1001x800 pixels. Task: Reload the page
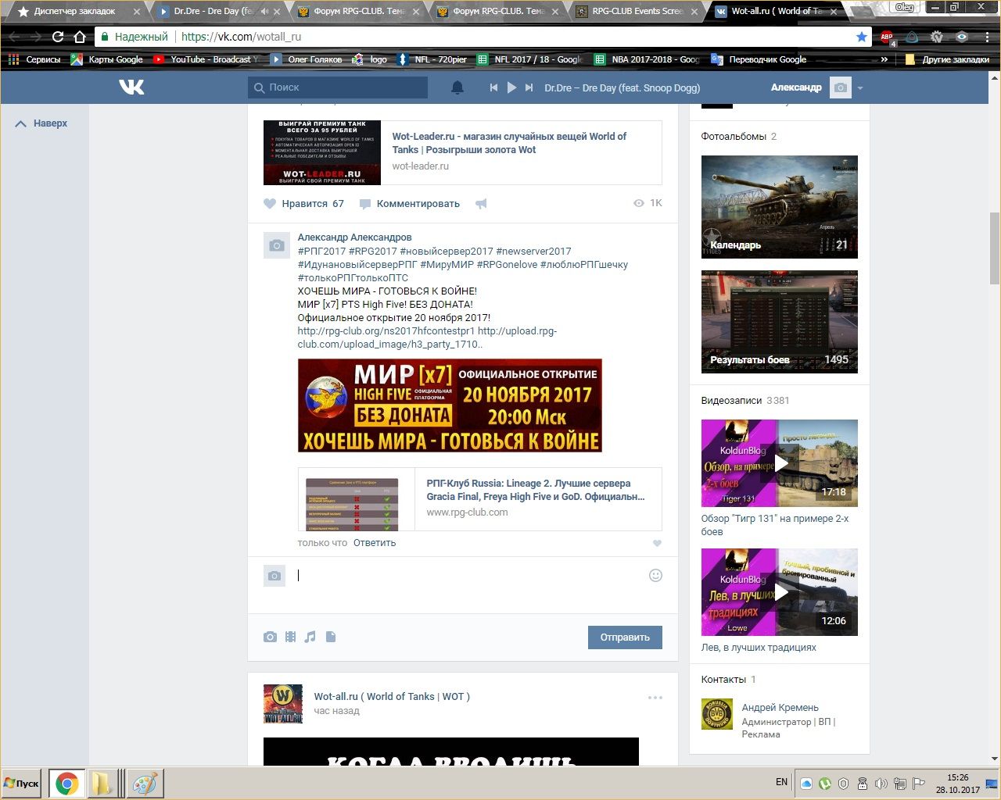58,37
